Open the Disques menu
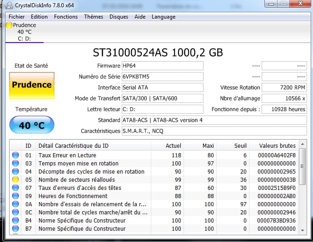313x242 pixels. (119, 17)
